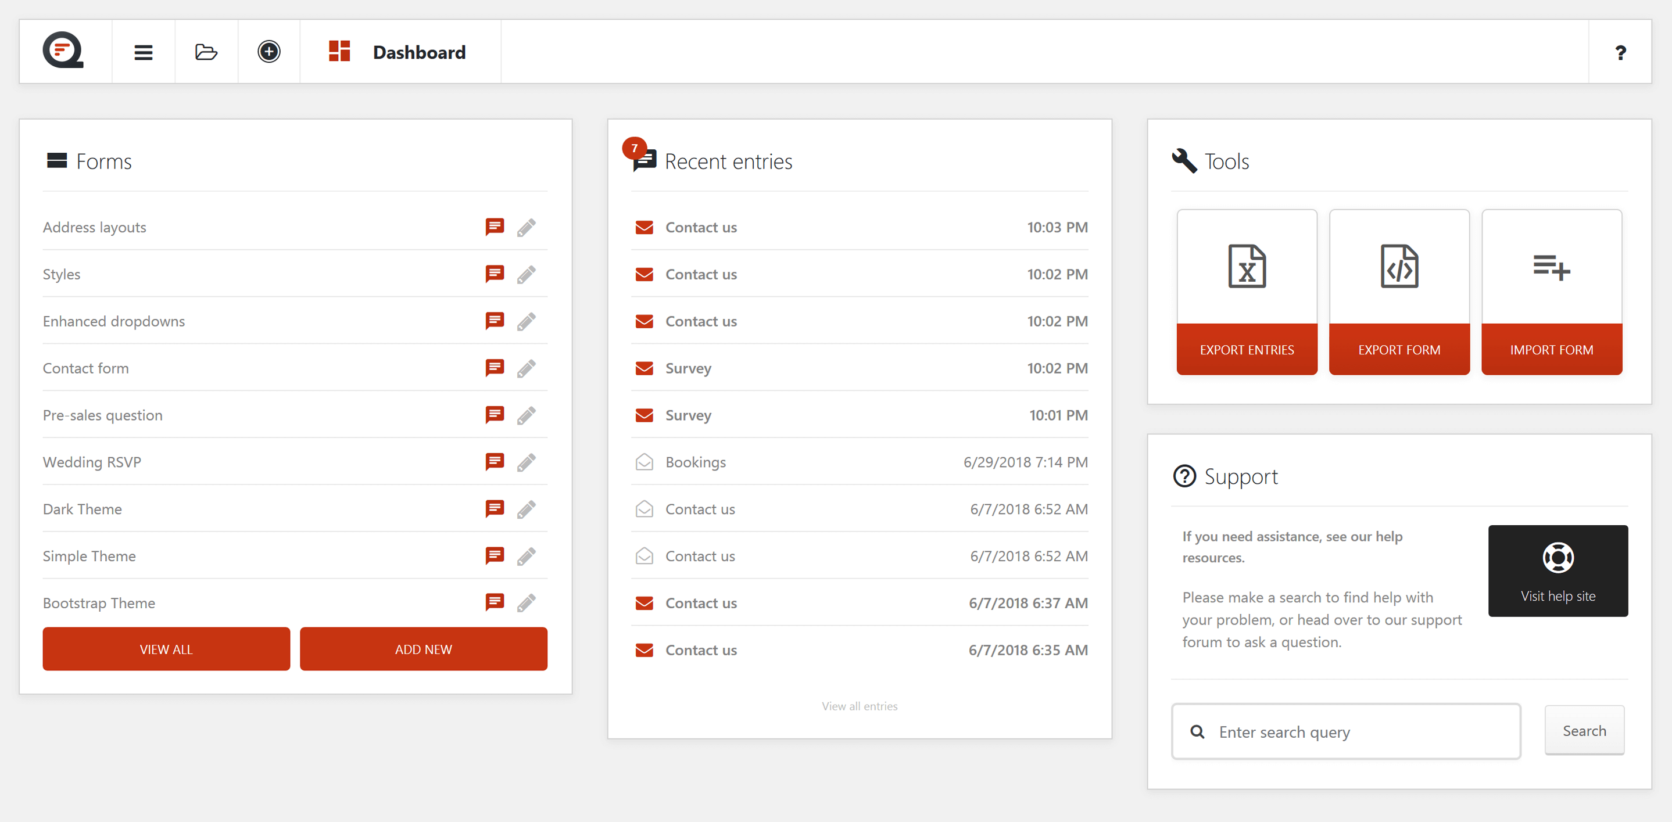View entries icon for Enhanced dropdowns form
The image size is (1672, 822).
pos(495,321)
